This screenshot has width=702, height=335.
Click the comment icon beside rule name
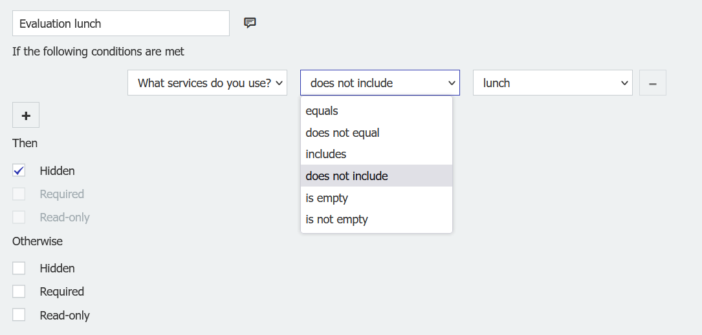click(250, 23)
